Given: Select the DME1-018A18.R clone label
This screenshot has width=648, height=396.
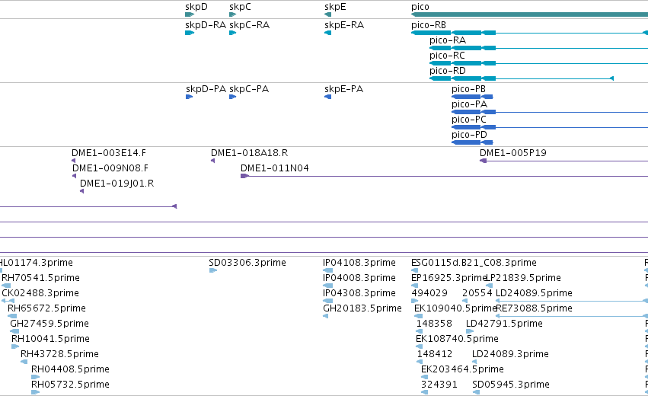Looking at the screenshot, I should (249, 153).
